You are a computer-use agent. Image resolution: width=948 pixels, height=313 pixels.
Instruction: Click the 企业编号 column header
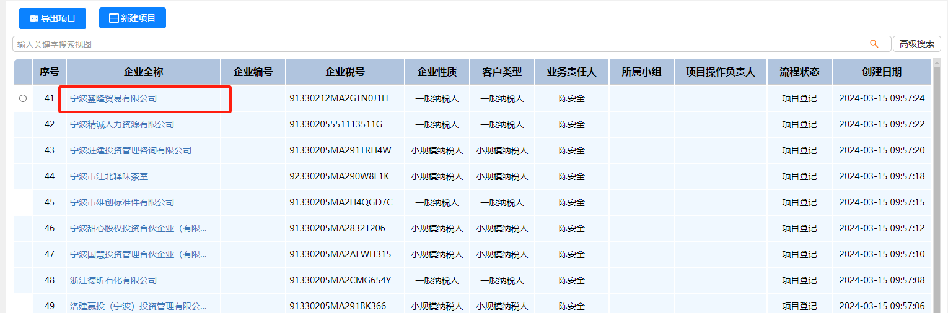coord(253,72)
